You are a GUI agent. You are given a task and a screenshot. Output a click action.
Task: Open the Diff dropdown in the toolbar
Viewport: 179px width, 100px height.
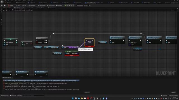coord(18,5)
